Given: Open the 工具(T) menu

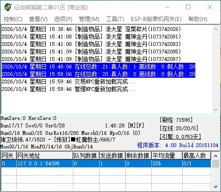Looking at the screenshot, I should click(115, 19).
